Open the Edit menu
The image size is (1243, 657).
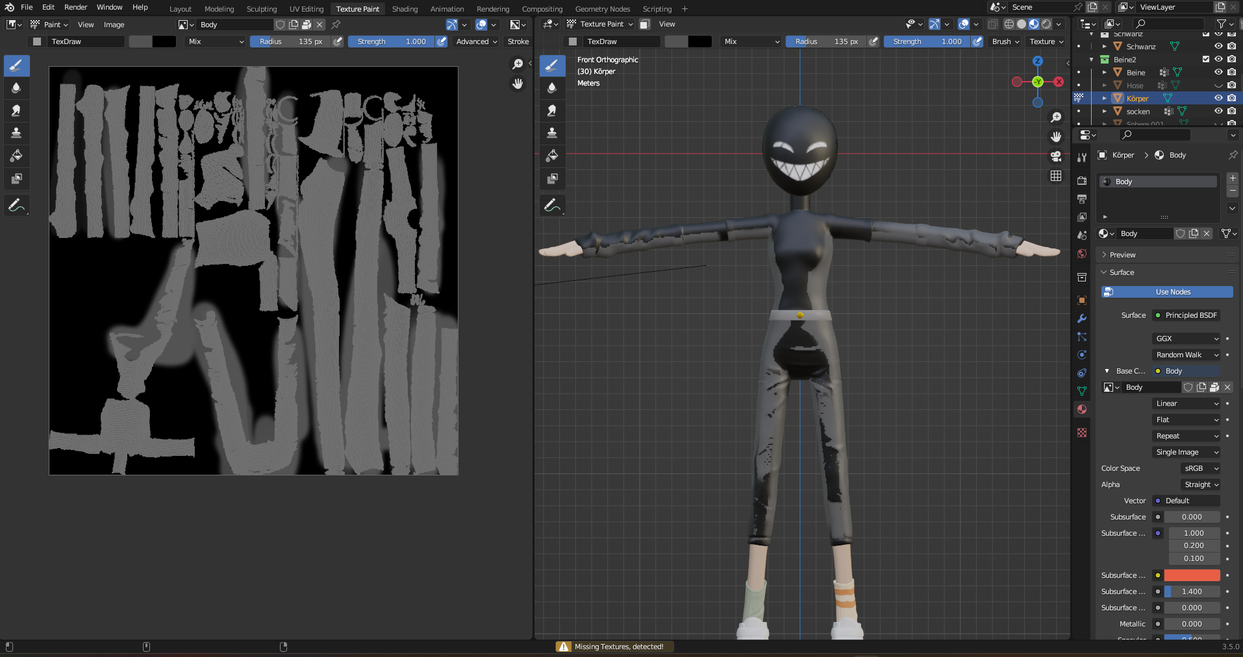tap(47, 7)
